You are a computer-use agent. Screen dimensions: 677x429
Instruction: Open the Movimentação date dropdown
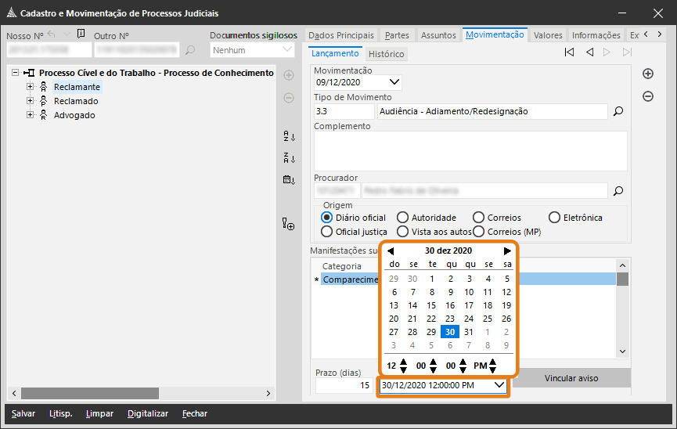tap(394, 81)
